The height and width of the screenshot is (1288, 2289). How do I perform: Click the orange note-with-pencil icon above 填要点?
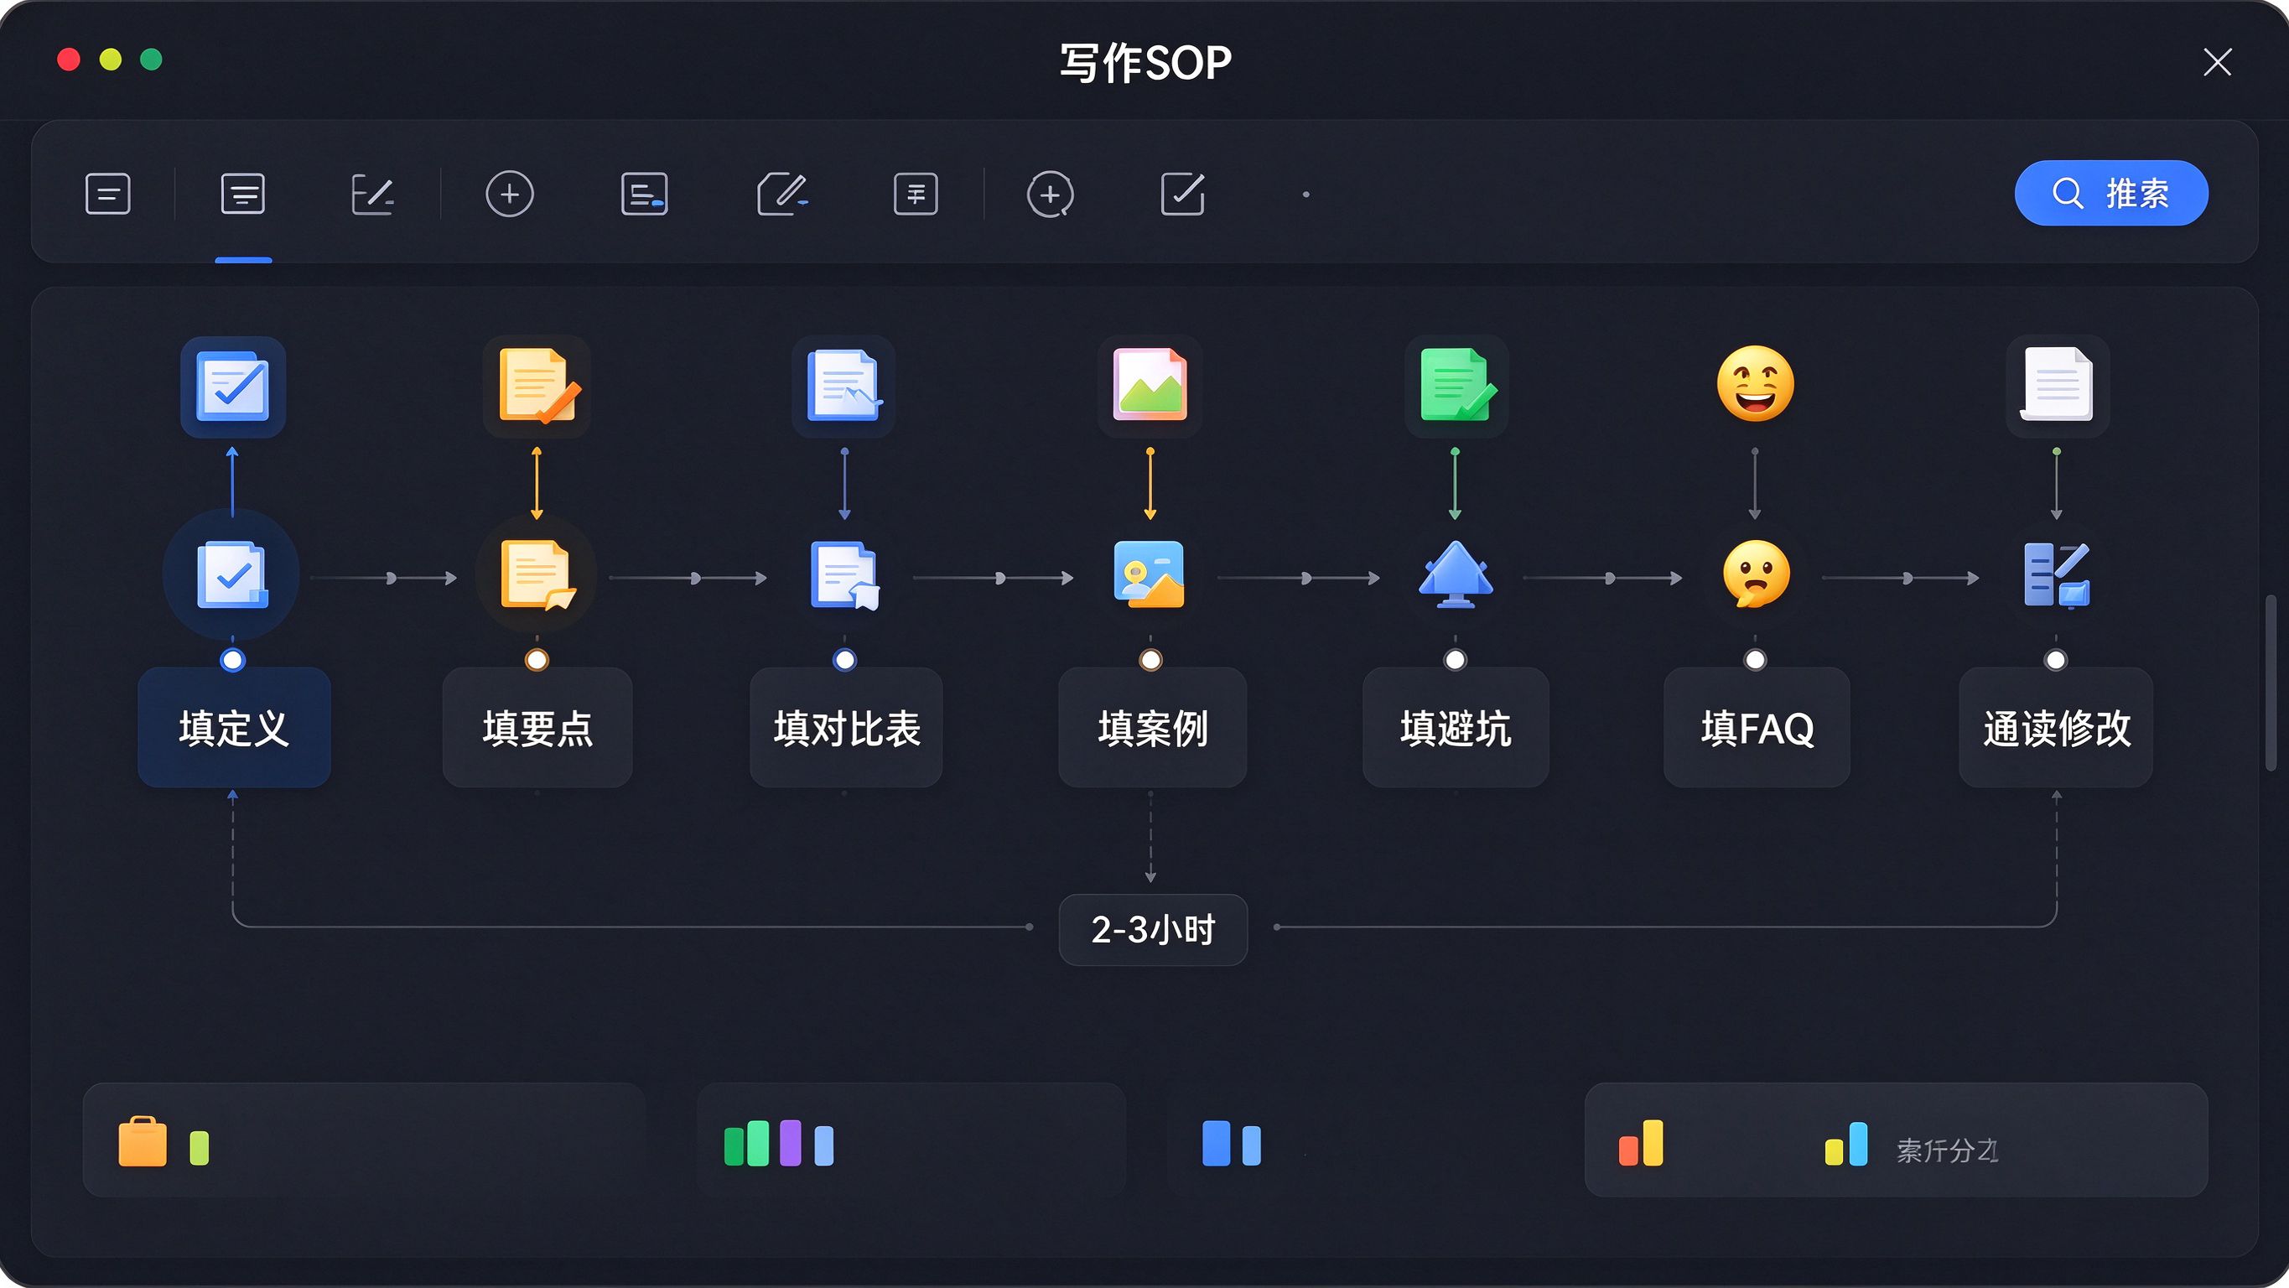pyautogui.click(x=537, y=386)
